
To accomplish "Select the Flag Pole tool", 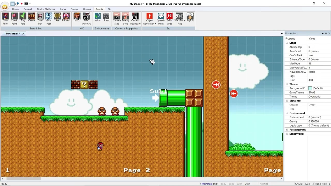I will pyautogui.click(x=23, y=19).
